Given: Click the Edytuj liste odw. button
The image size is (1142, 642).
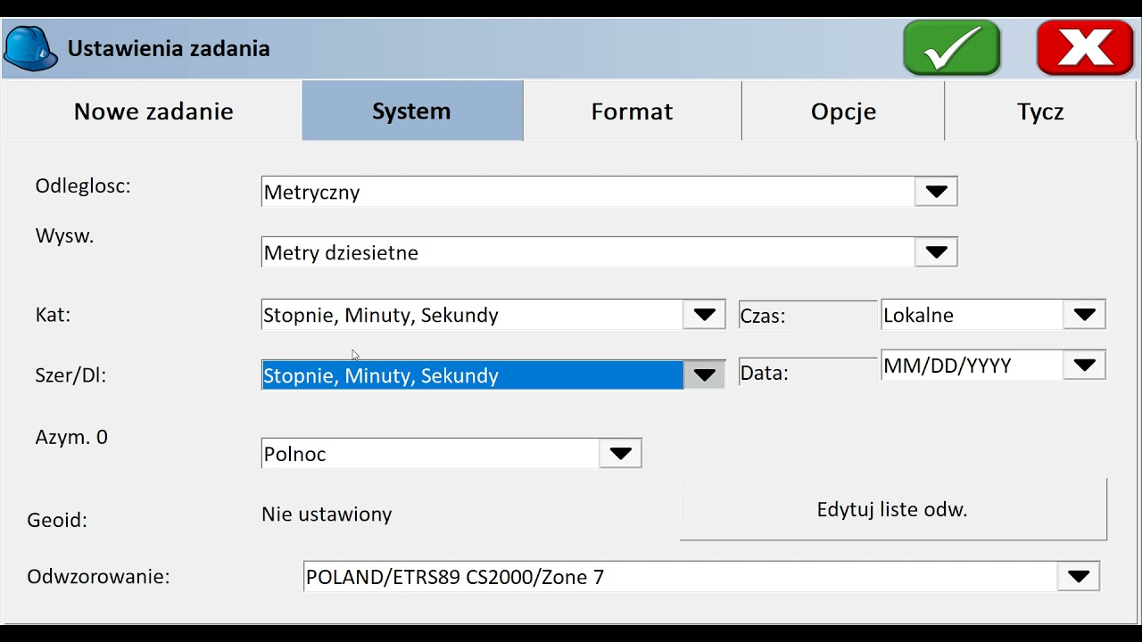Looking at the screenshot, I should [x=893, y=510].
